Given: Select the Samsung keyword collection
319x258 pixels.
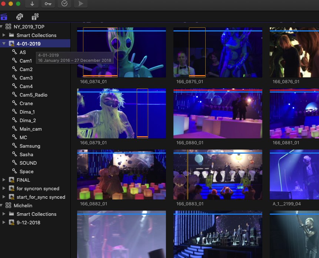Looking at the screenshot, I should tap(30, 146).
